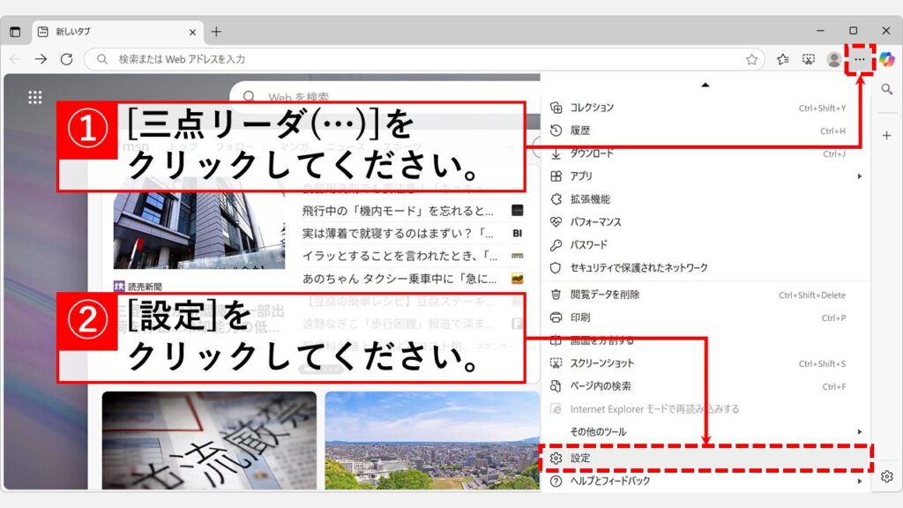Open the headline 飛行中の「機内モード」を忘れると
Viewport: 903px width, 508px height.
pos(398,212)
